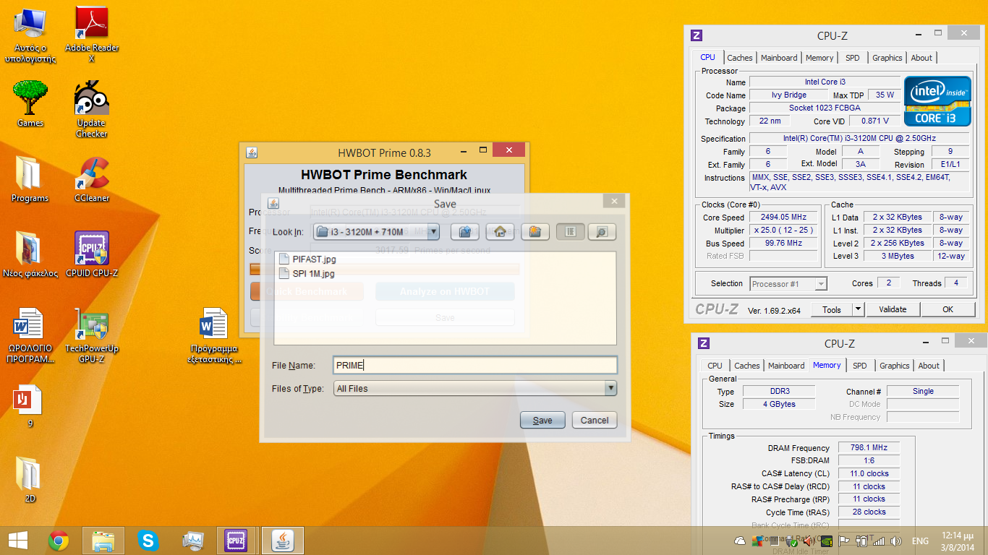This screenshot has height=555, width=988.
Task: Click OneDrive cloud icon in system tray
Action: pos(739,541)
